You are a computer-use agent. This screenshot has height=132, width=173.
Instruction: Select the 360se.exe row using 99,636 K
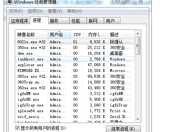tap(75, 76)
